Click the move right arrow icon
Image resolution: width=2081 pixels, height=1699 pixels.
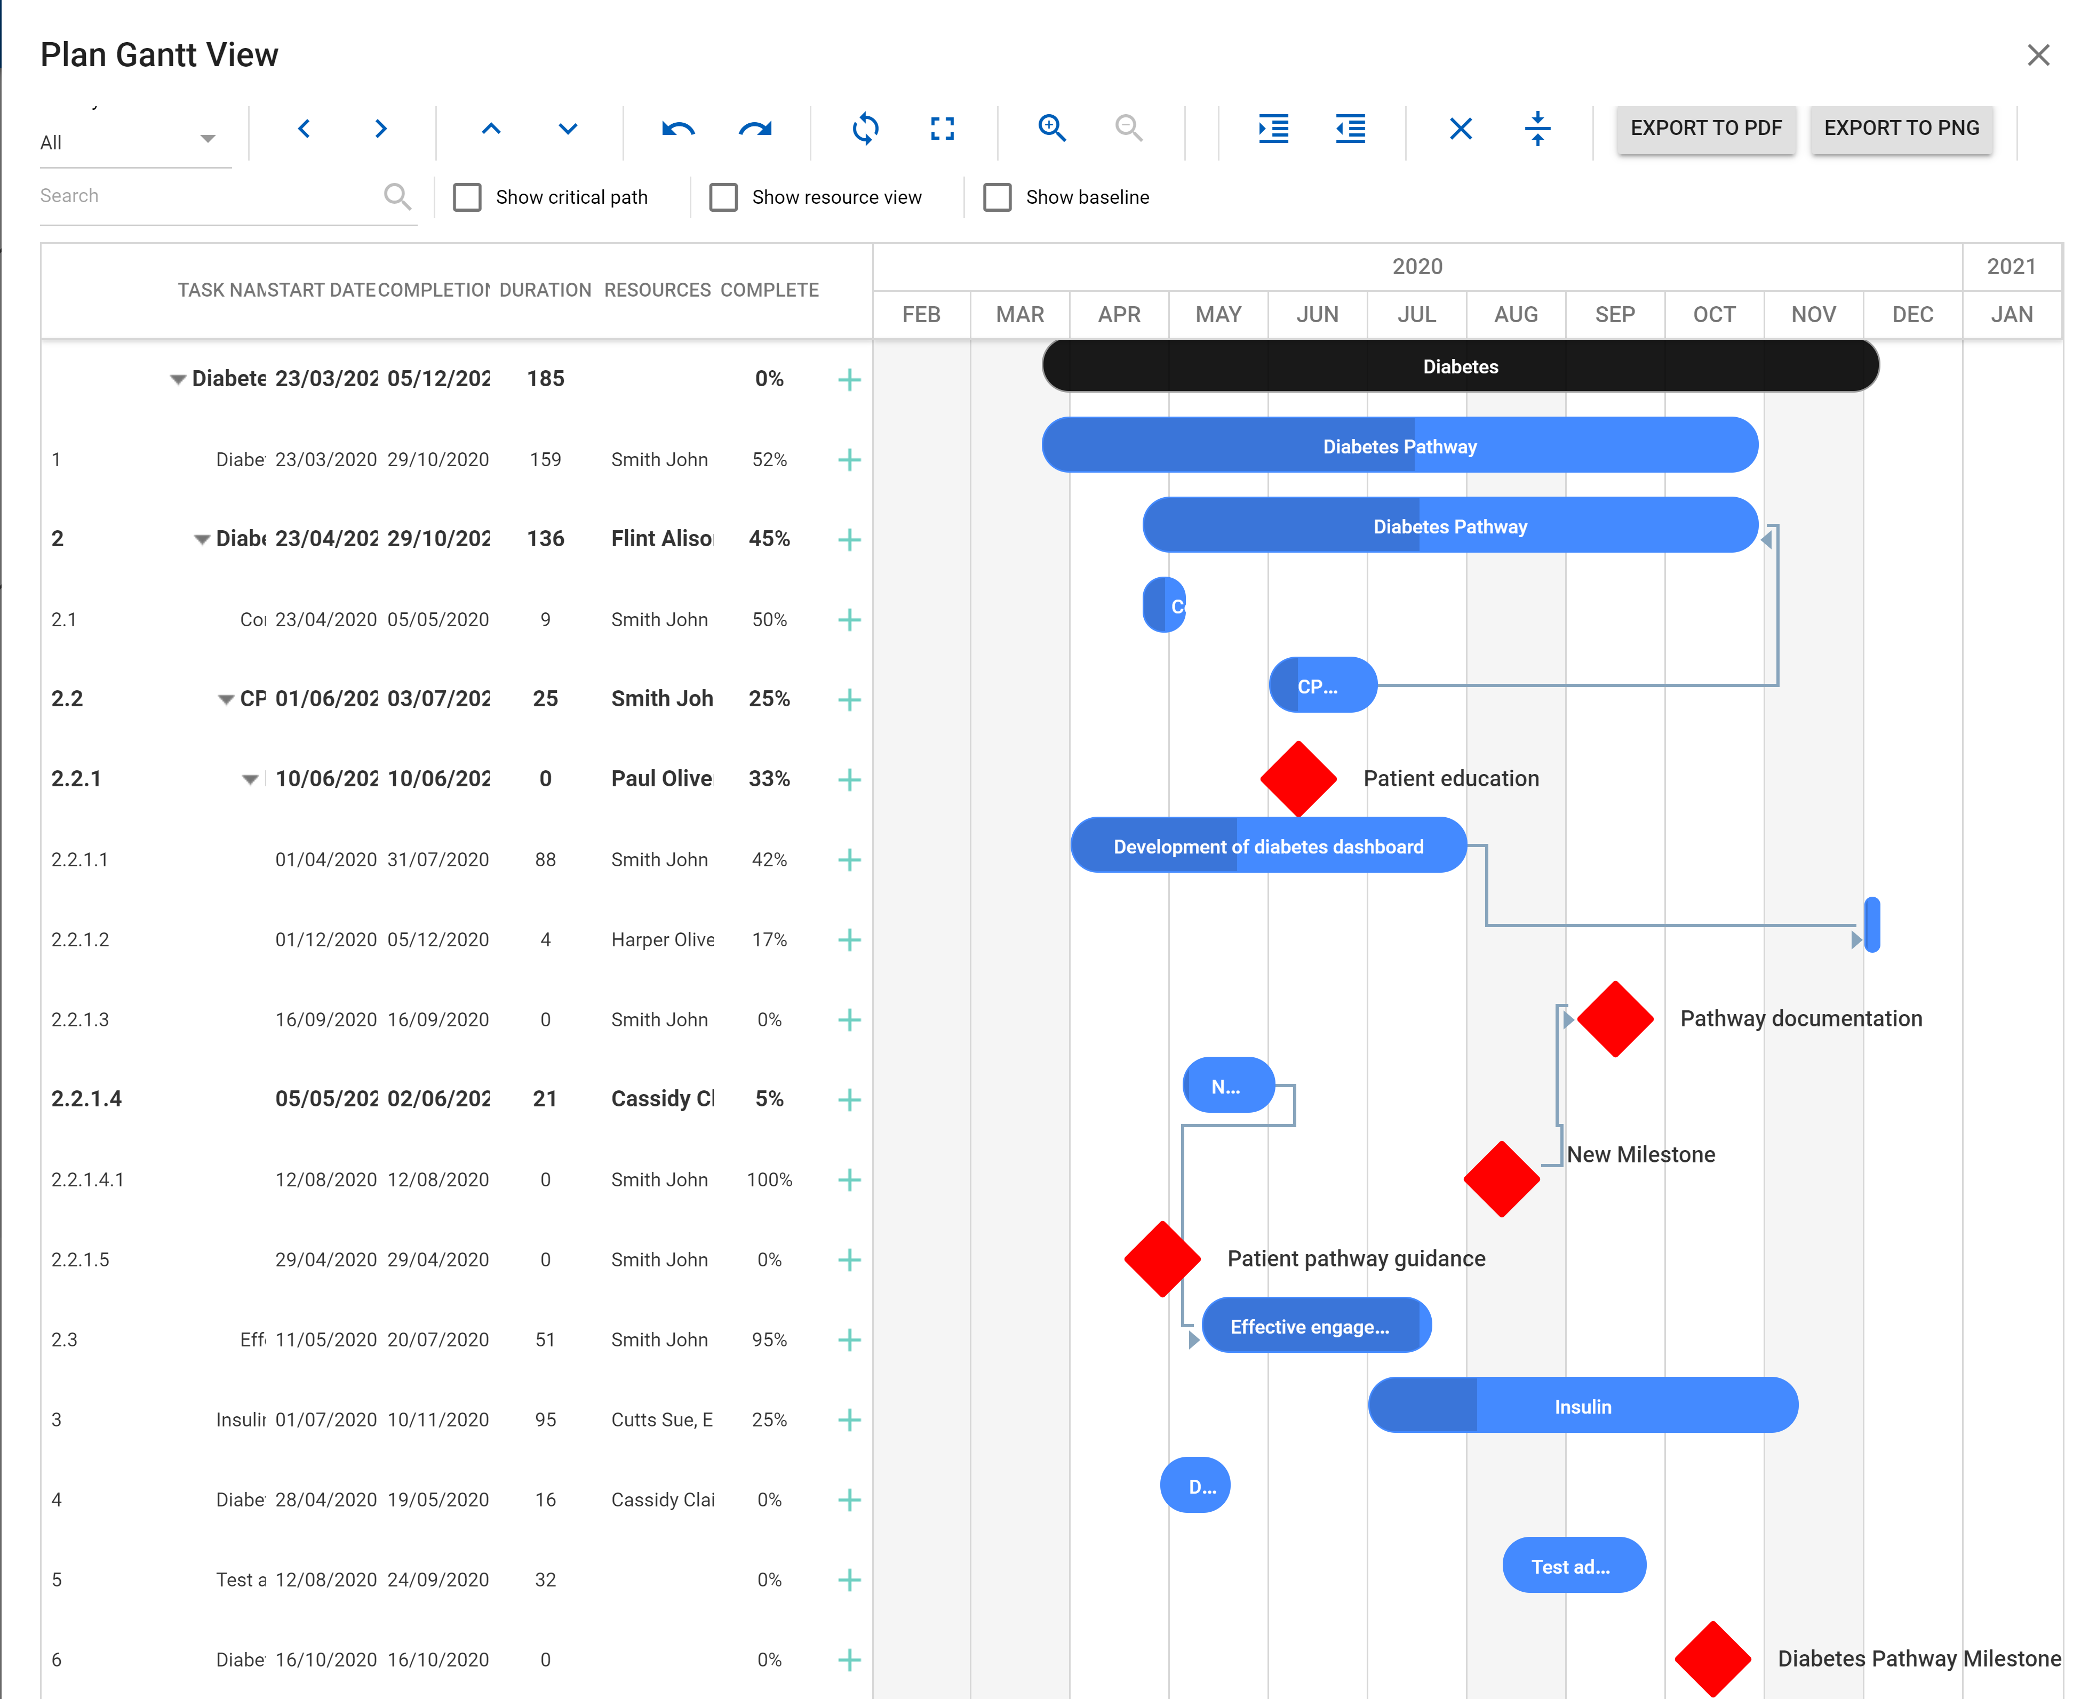[381, 129]
